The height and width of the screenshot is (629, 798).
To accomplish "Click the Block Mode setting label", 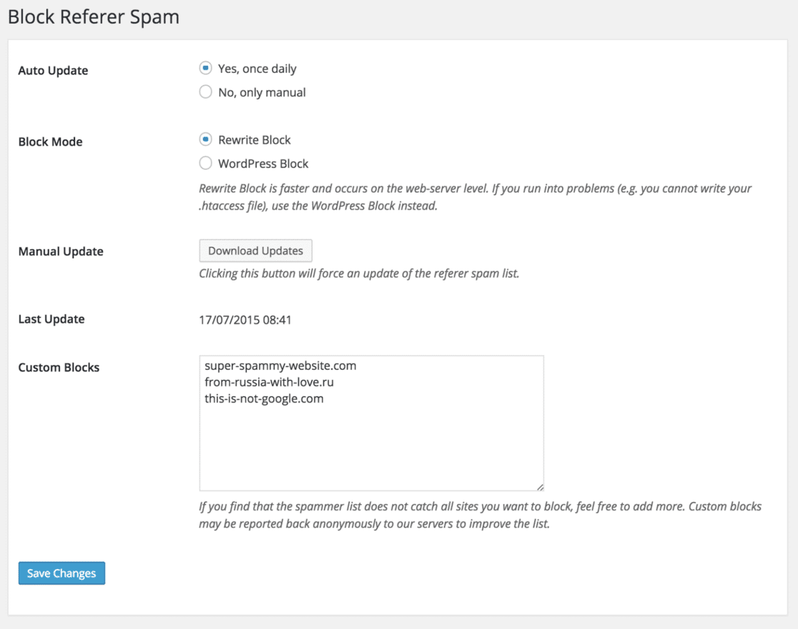I will [50, 141].
